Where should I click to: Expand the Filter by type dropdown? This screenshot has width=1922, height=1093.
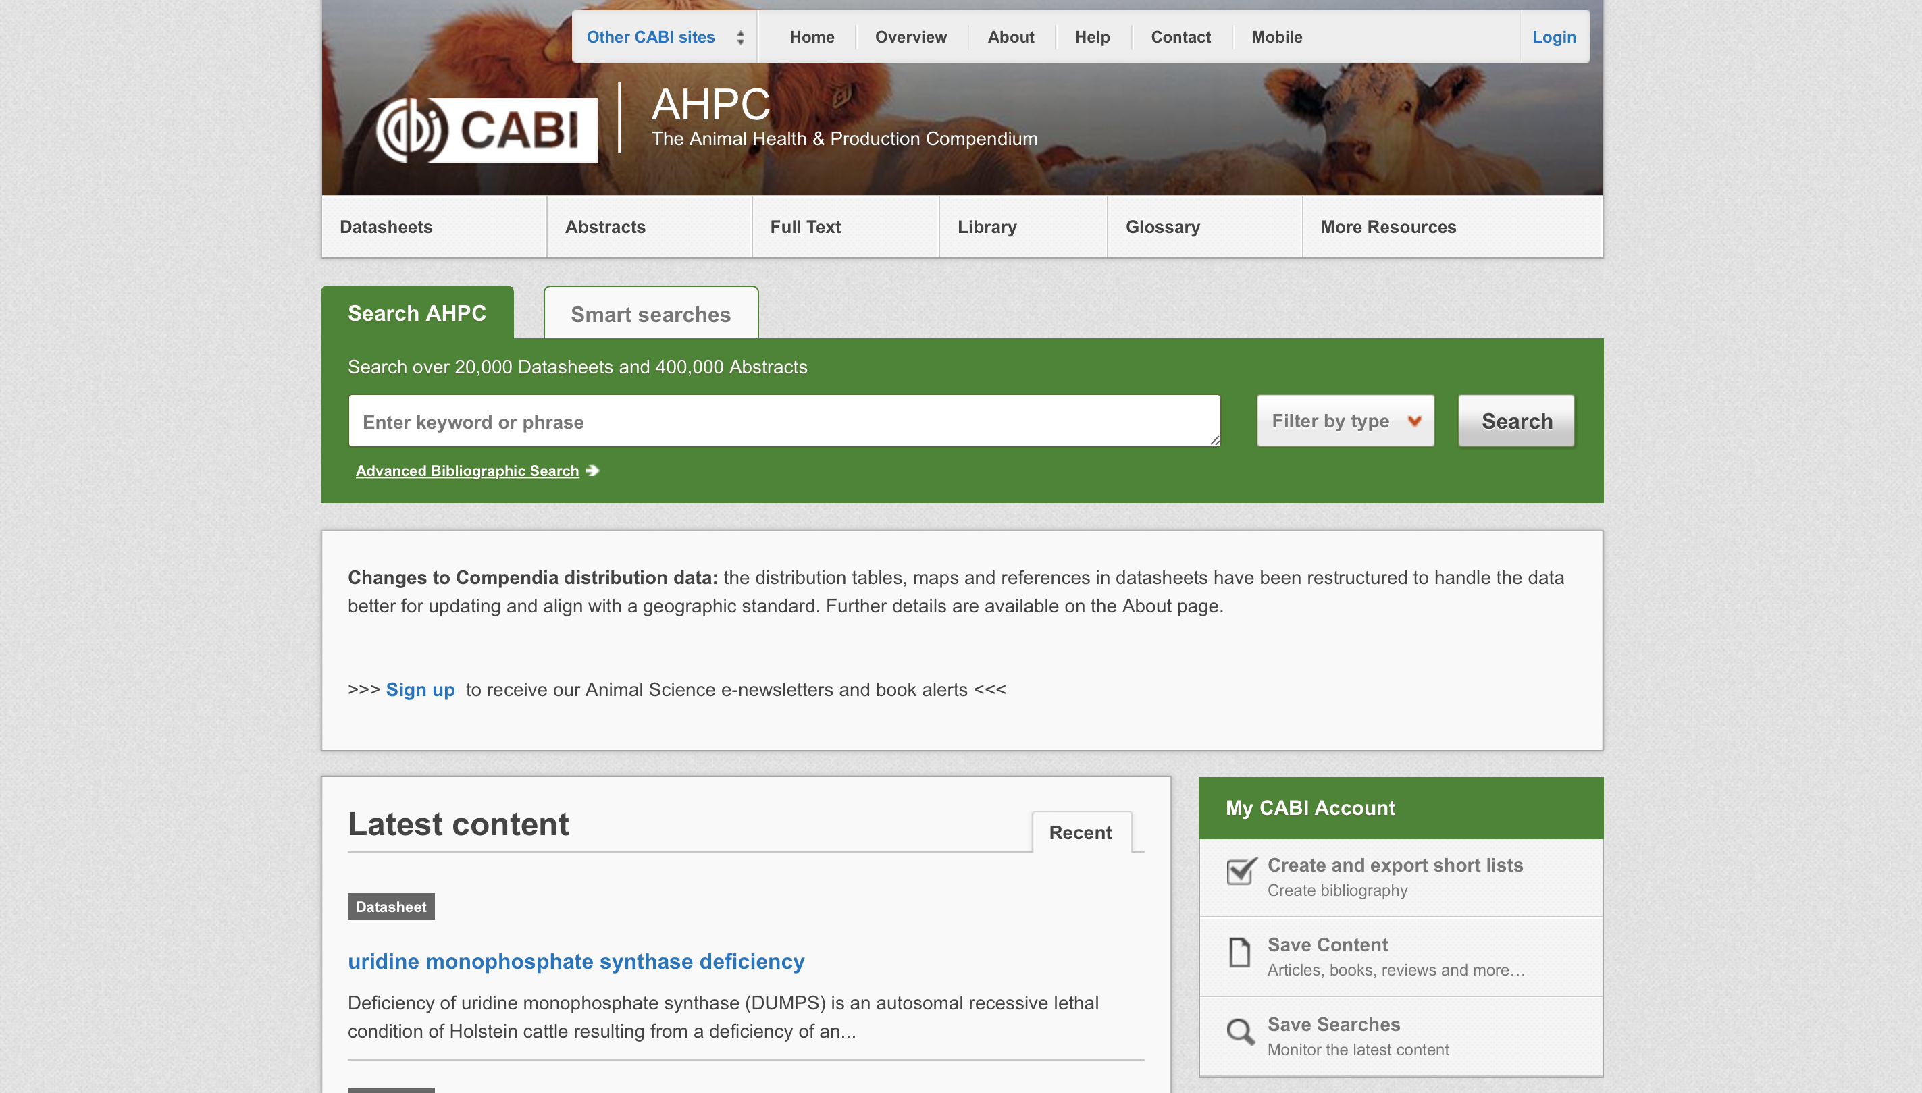click(x=1345, y=421)
